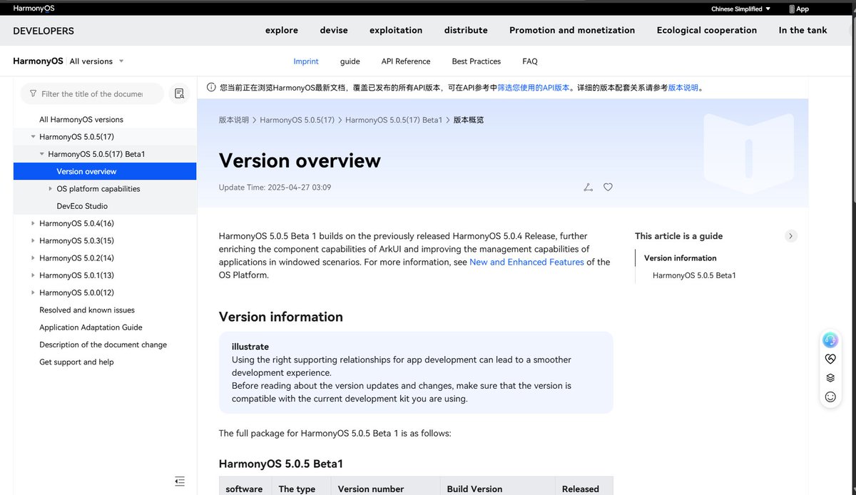
Task: Click the Update Time text under the title
Action: pos(275,188)
